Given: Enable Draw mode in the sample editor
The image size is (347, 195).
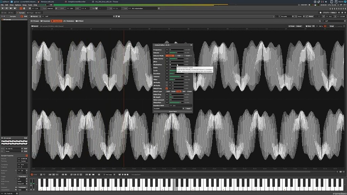Looking at the screenshot, I should pyautogui.click(x=292, y=26).
